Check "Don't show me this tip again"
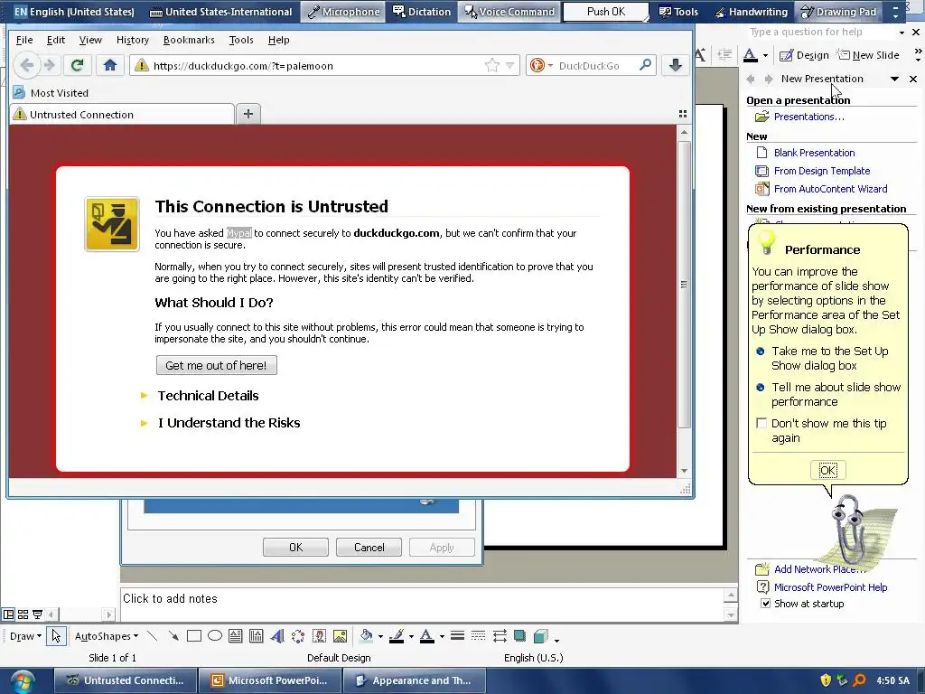 tap(761, 423)
